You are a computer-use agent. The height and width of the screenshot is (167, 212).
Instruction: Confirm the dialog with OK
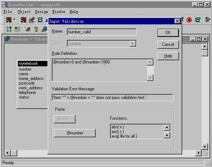pyautogui.click(x=168, y=33)
